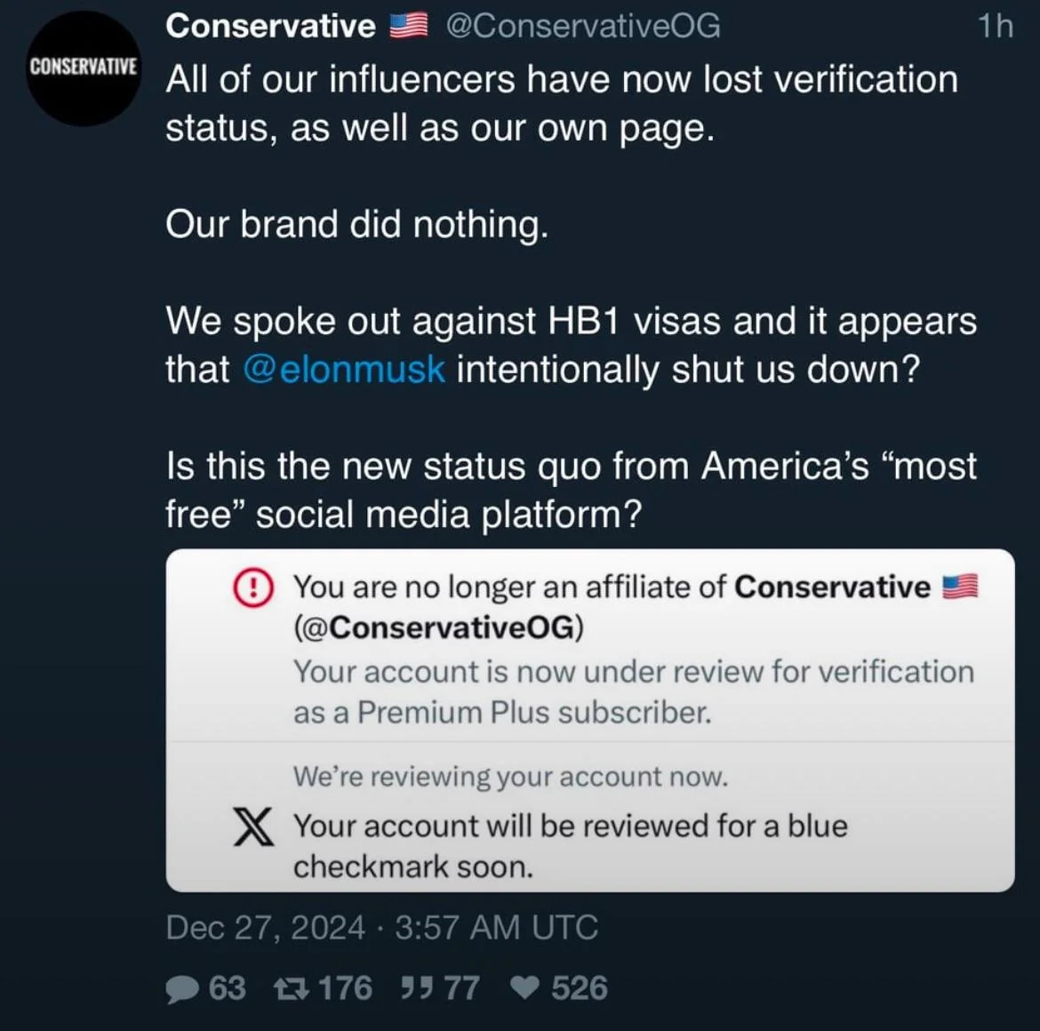The width and height of the screenshot is (1040, 1031).
Task: View the 176 reposts count
Action: [x=346, y=988]
